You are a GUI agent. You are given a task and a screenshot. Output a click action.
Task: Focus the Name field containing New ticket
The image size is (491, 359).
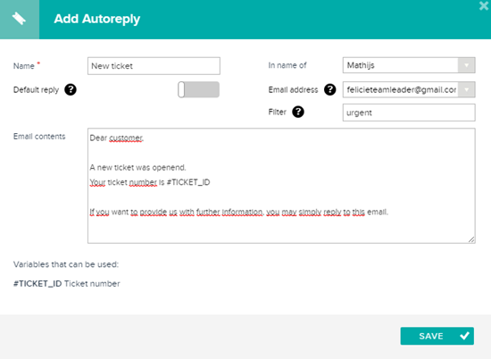point(154,66)
